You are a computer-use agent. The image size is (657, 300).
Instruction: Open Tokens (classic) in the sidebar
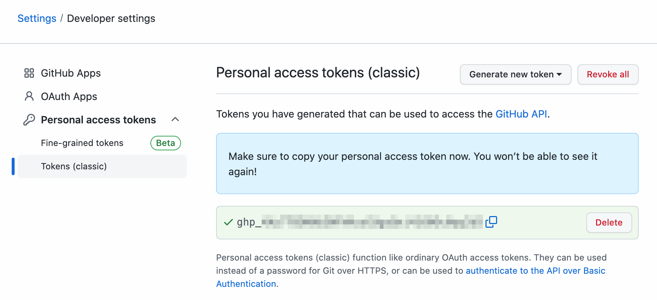click(x=74, y=166)
